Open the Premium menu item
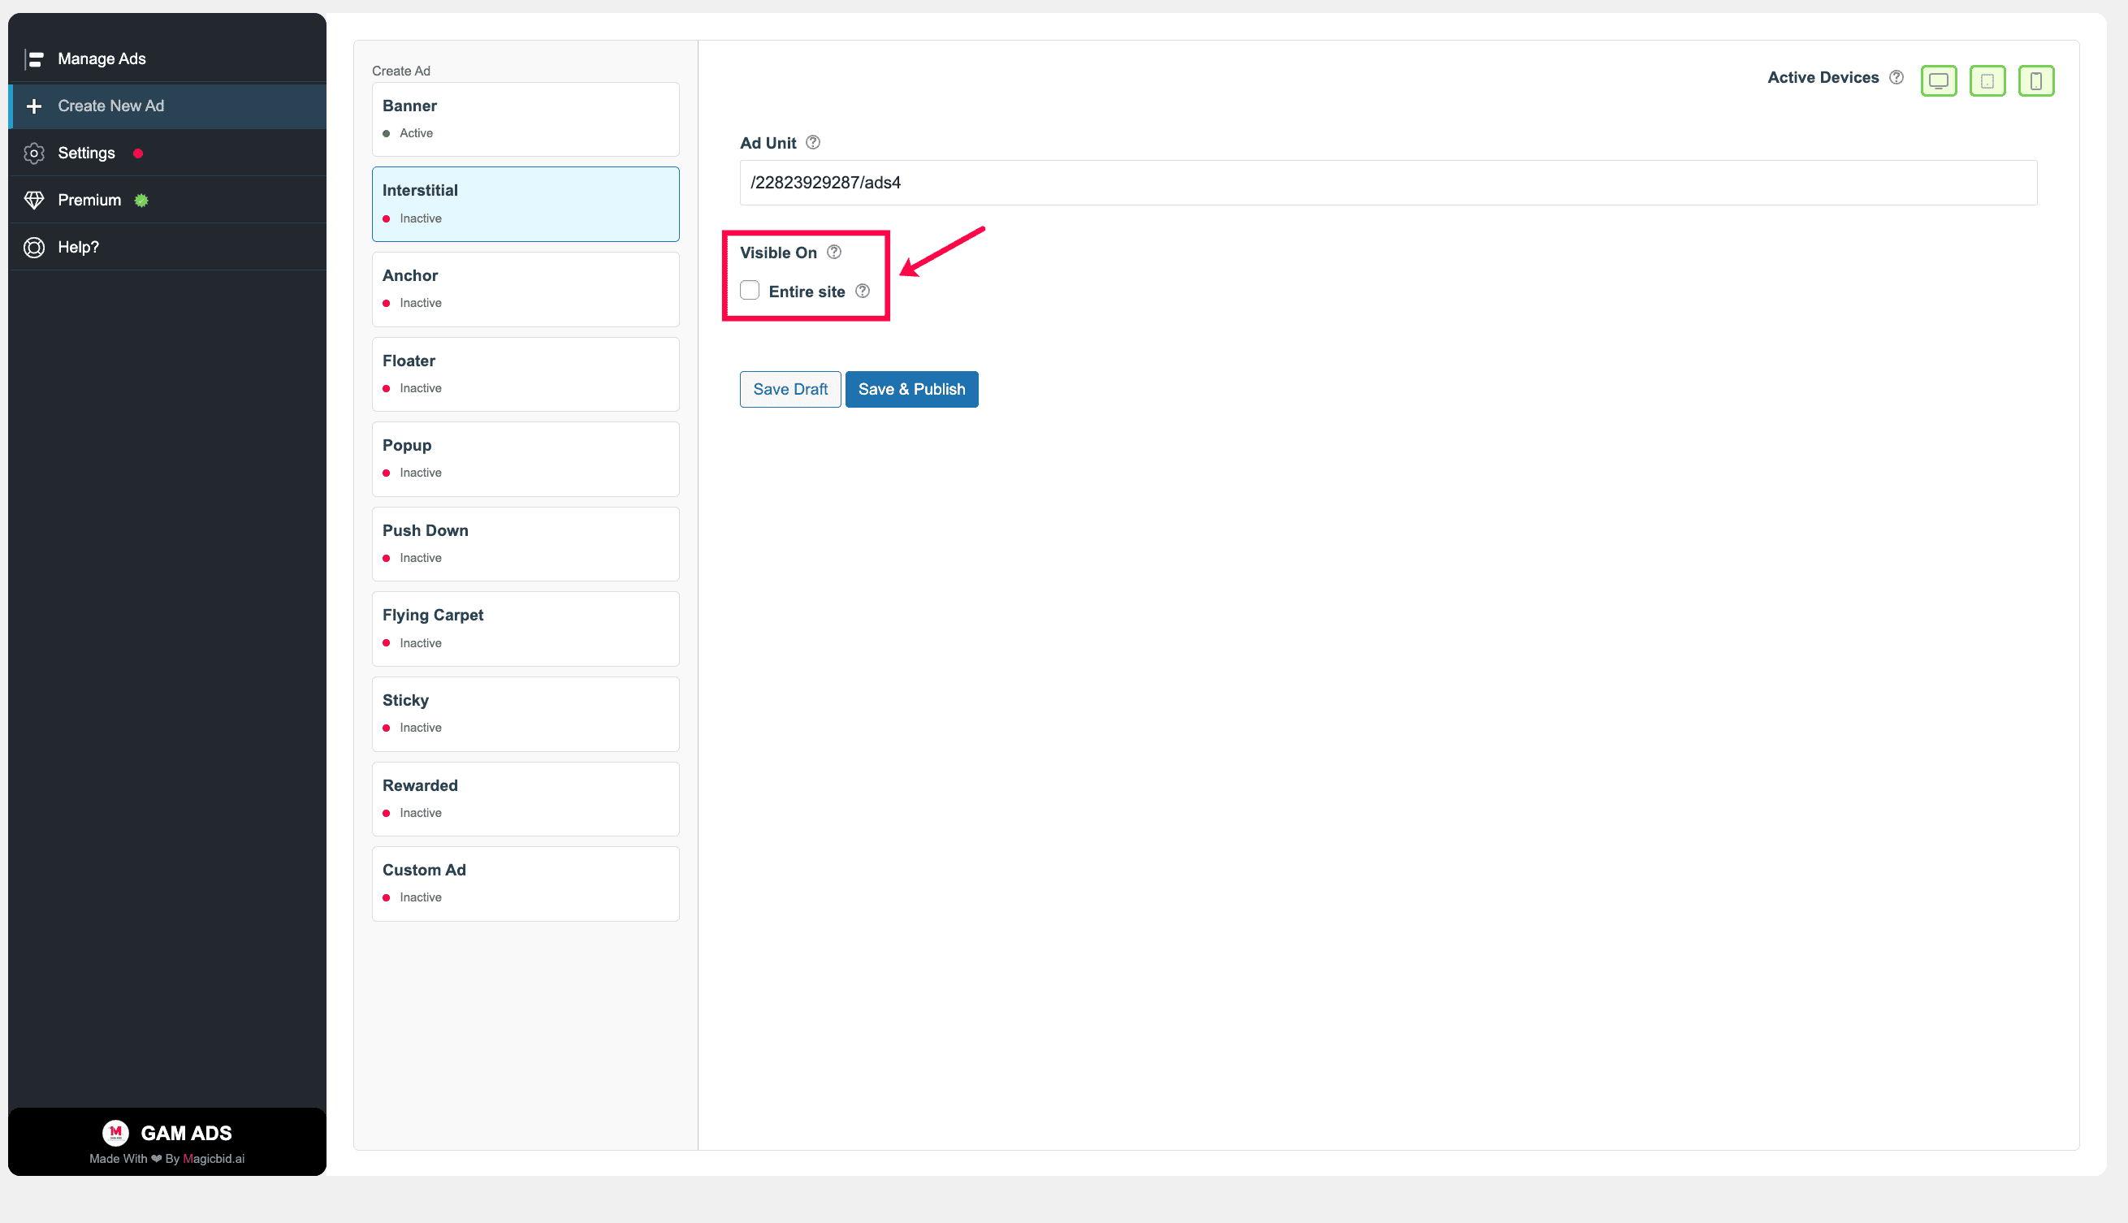The image size is (2128, 1223). [x=167, y=200]
